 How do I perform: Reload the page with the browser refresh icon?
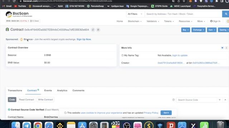coord(14,1)
